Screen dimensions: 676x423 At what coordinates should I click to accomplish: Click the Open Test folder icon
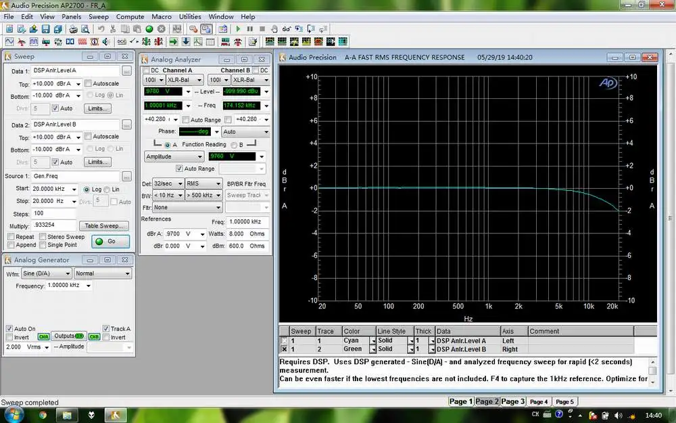[x=33, y=29]
